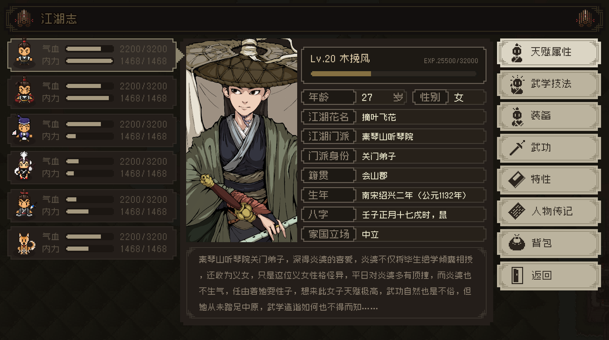The width and height of the screenshot is (609, 340).
Task: Click the 江湖门派 field showing 素琴山听琴院
Action: (394, 136)
